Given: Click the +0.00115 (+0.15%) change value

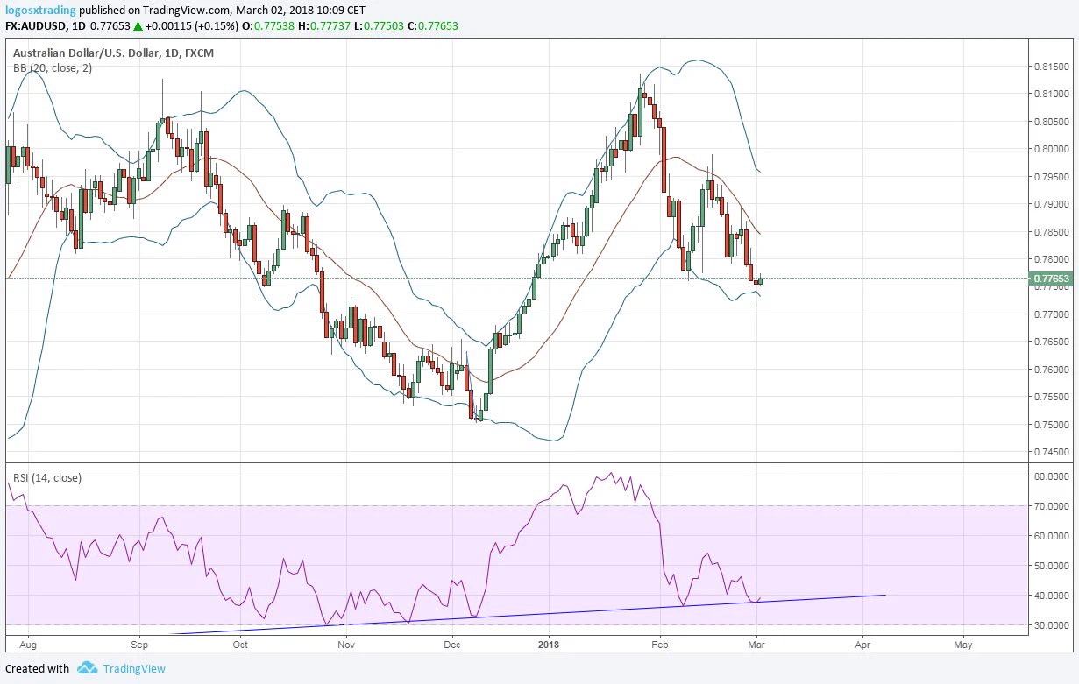Looking at the screenshot, I should point(193,26).
